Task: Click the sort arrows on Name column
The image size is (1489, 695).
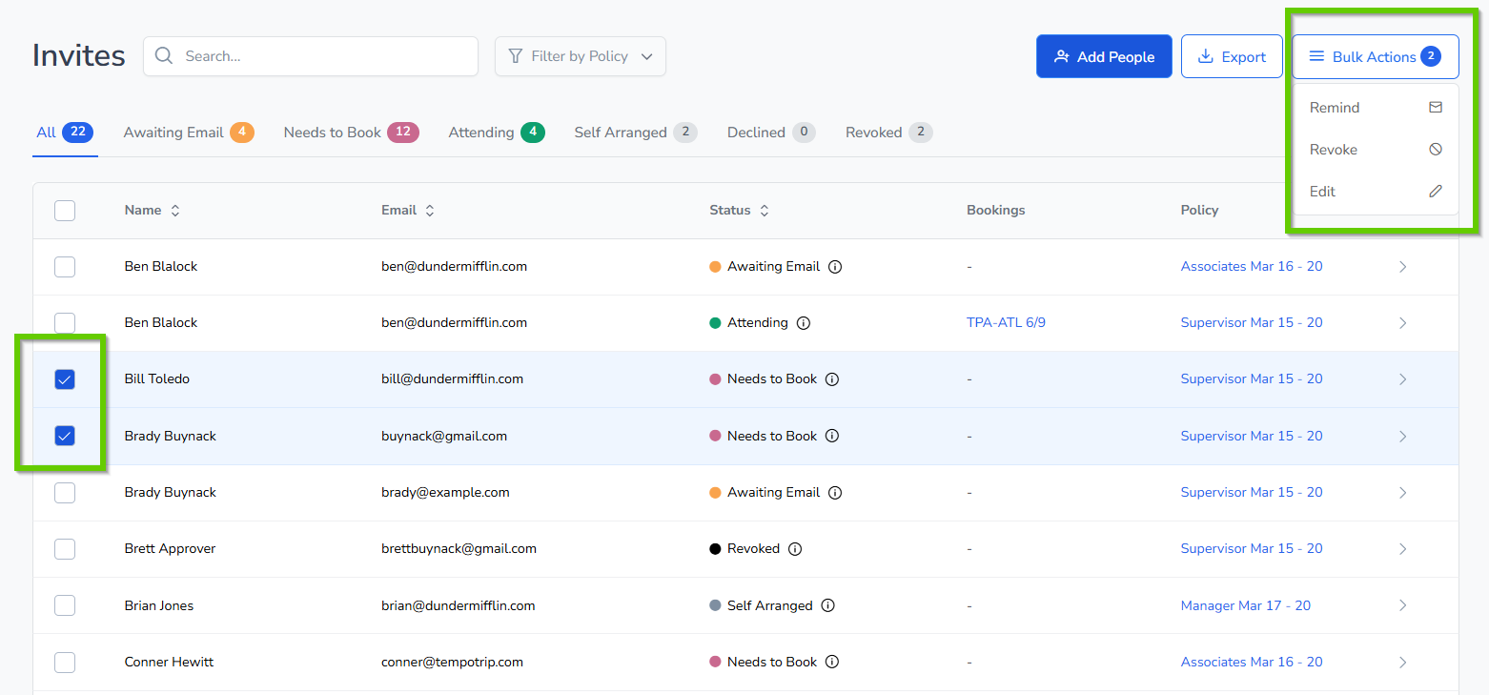Action: [x=175, y=211]
